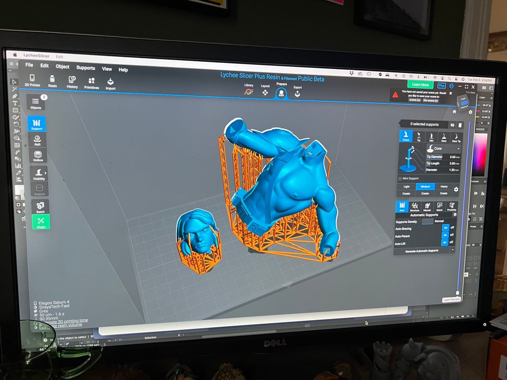
Task: Import a model with the Import icon
Action: [x=110, y=84]
